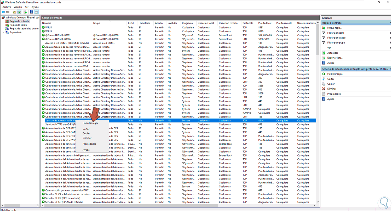Open the Ayuda menu in the menu bar
Viewport: 392px width, 211px height.
point(35,7)
